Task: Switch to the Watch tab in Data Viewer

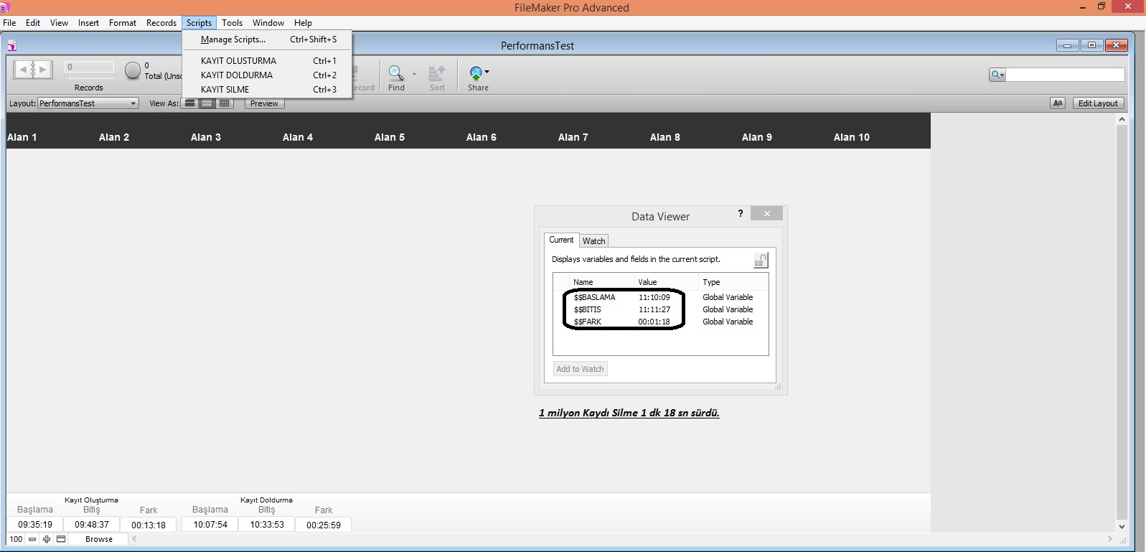Action: (x=593, y=241)
